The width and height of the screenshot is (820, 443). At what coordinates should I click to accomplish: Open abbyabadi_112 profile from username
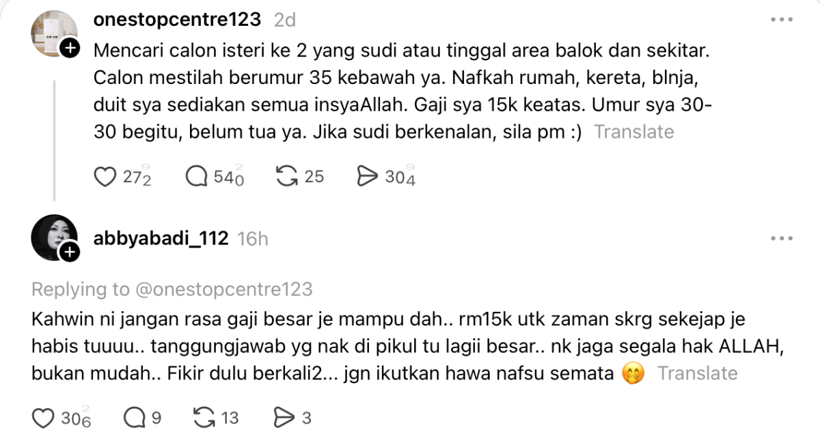tap(161, 238)
